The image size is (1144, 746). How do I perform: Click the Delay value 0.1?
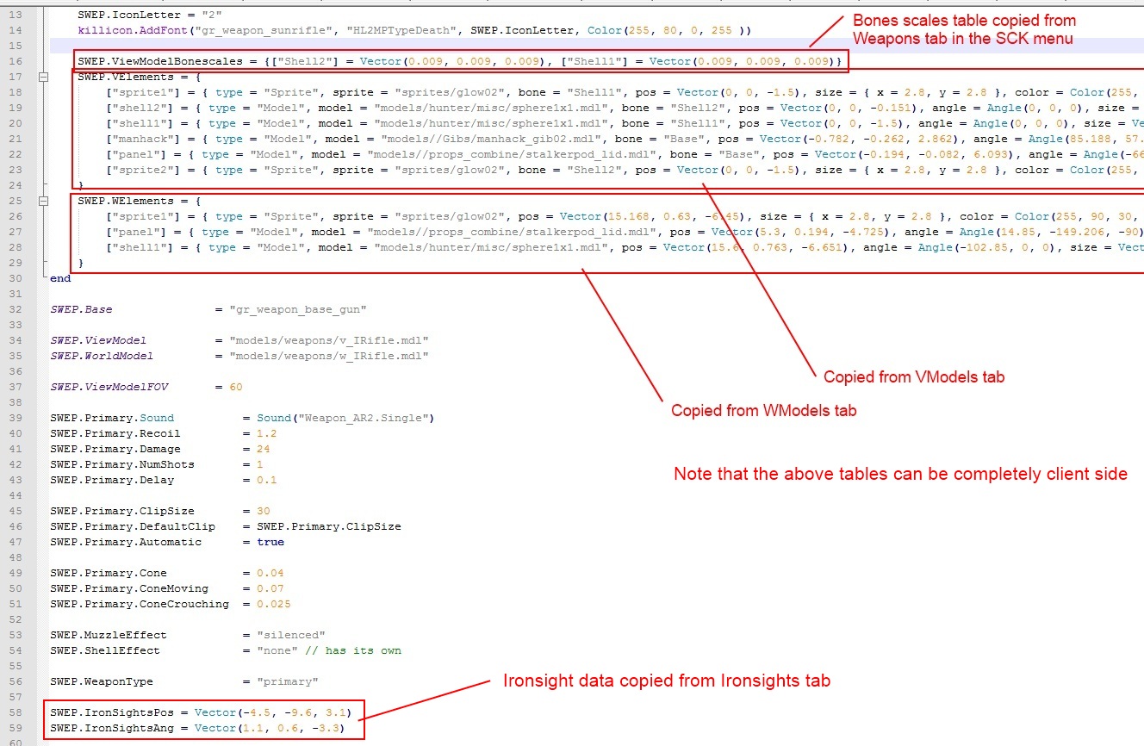click(x=267, y=481)
